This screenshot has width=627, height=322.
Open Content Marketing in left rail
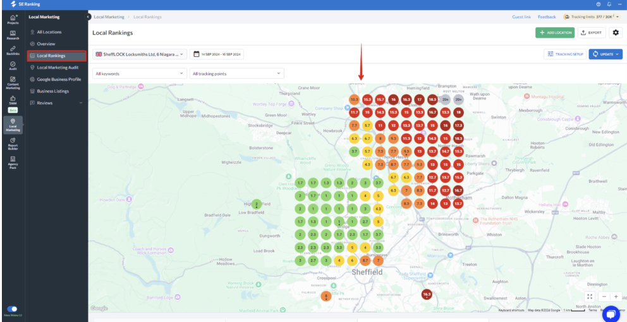coord(13,83)
